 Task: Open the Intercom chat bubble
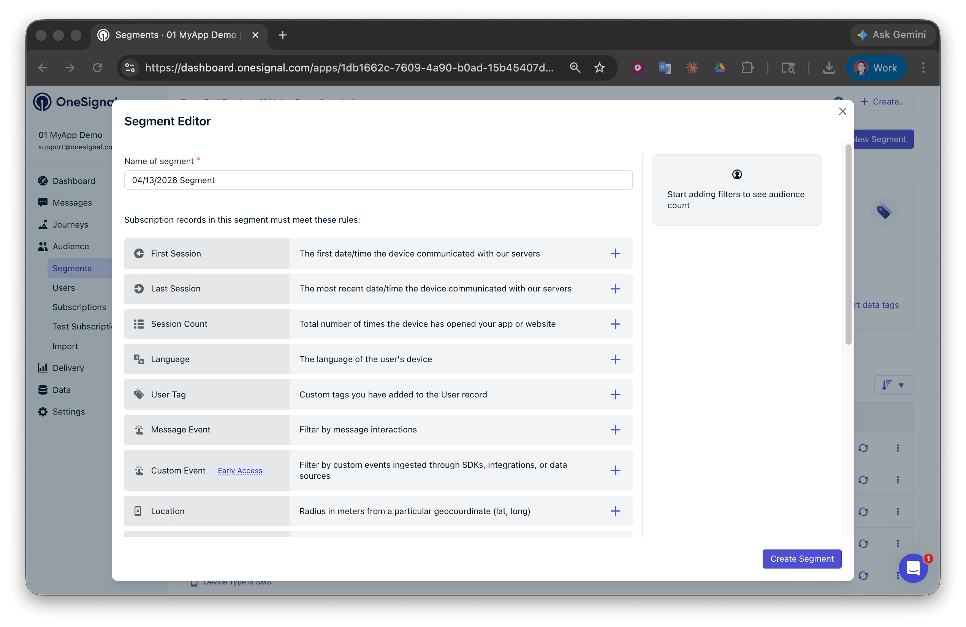[x=913, y=568]
